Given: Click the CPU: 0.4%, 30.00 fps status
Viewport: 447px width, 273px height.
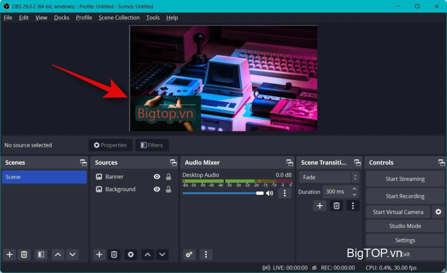Looking at the screenshot, I should pos(391,268).
